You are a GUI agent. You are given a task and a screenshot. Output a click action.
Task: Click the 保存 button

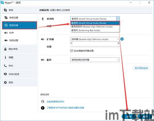tap(129, 117)
